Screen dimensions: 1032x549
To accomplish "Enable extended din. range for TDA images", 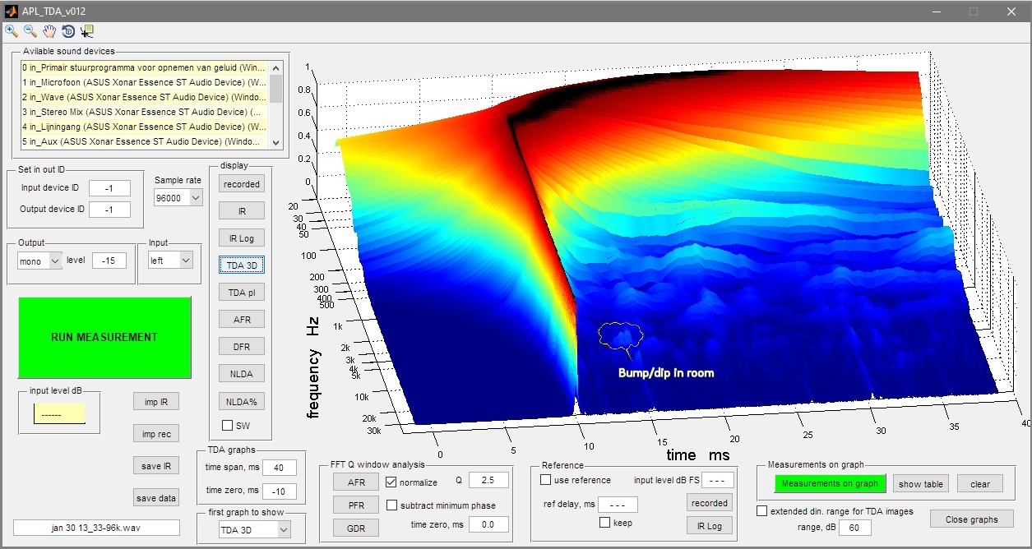I will coord(762,511).
